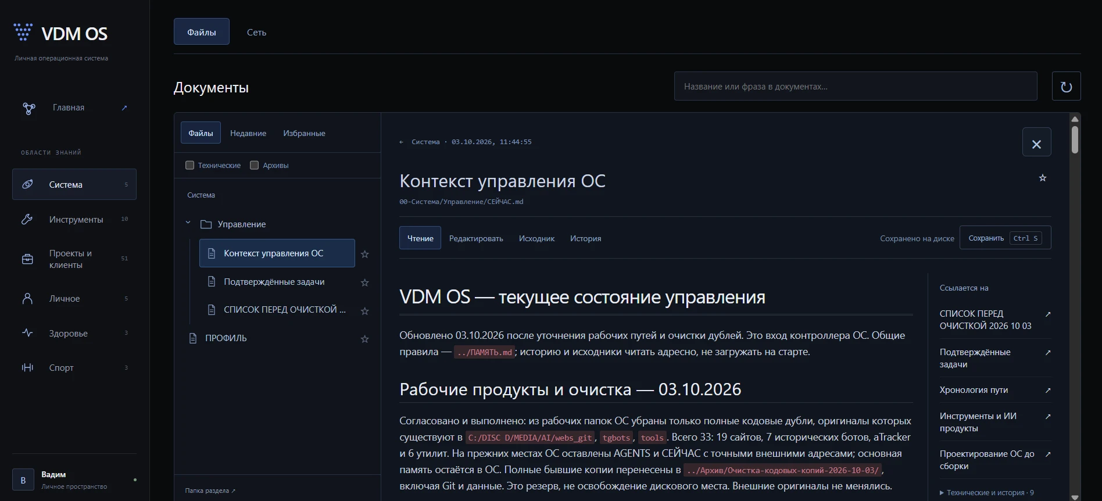Enable the Архивы checkbox

(254, 165)
